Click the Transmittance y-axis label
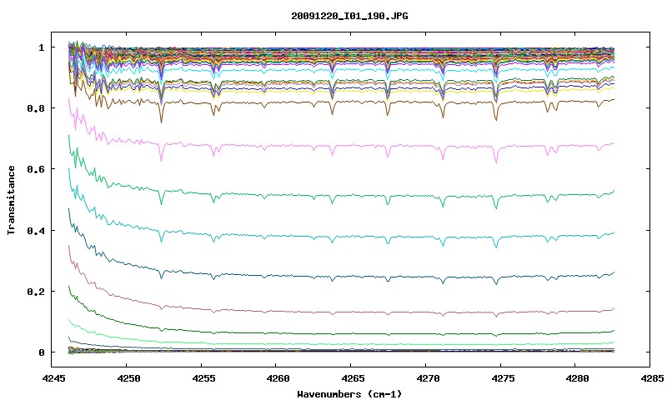The height and width of the screenshot is (400, 667). pyautogui.click(x=12, y=200)
